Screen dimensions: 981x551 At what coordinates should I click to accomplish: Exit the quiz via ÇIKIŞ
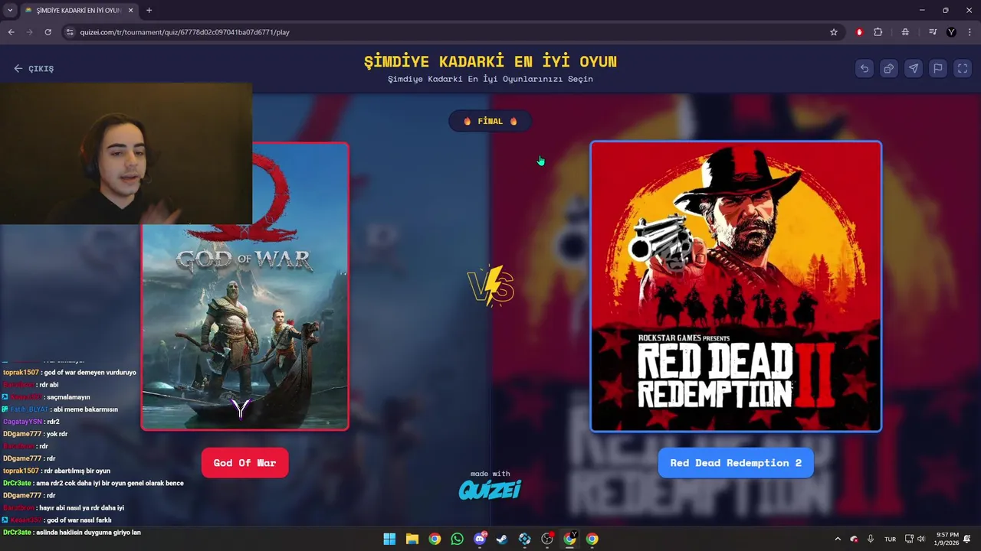pyautogui.click(x=34, y=68)
